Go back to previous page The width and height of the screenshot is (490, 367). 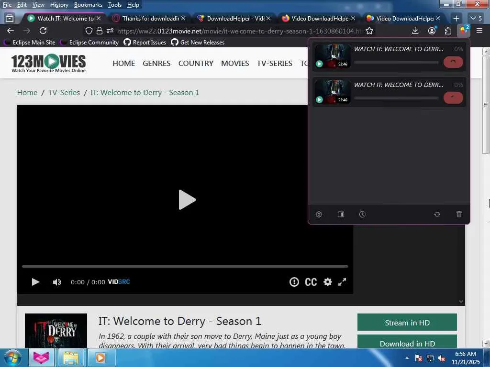11,31
